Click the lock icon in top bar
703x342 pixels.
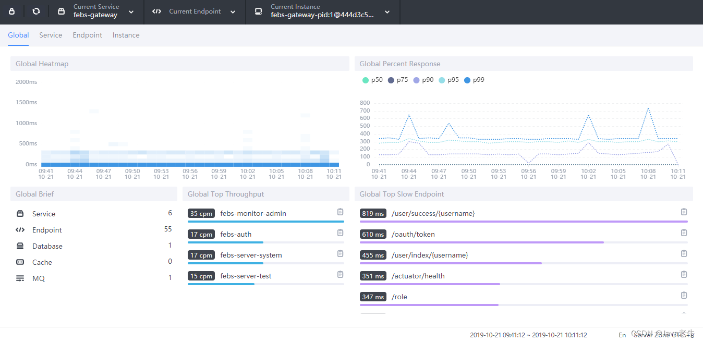12,11
